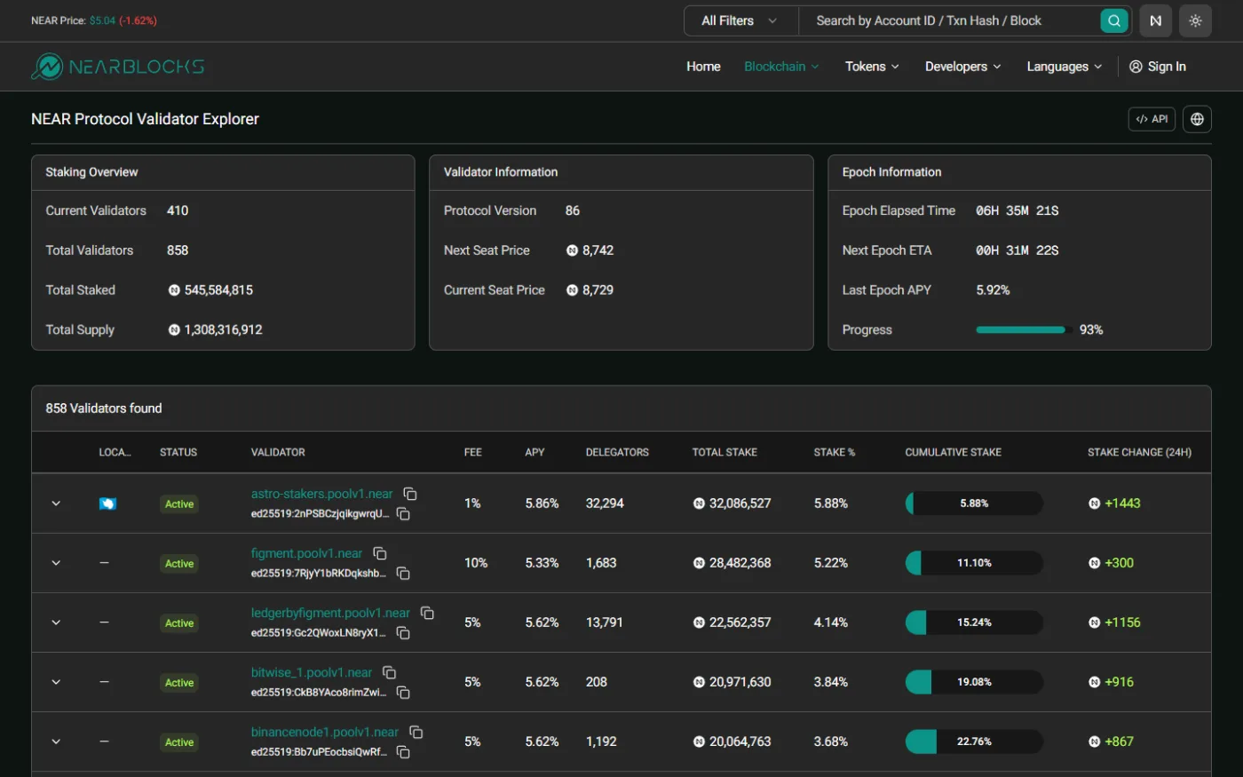Click the epoch Progress bar
Screen dimensions: 1243x777
1025,329
